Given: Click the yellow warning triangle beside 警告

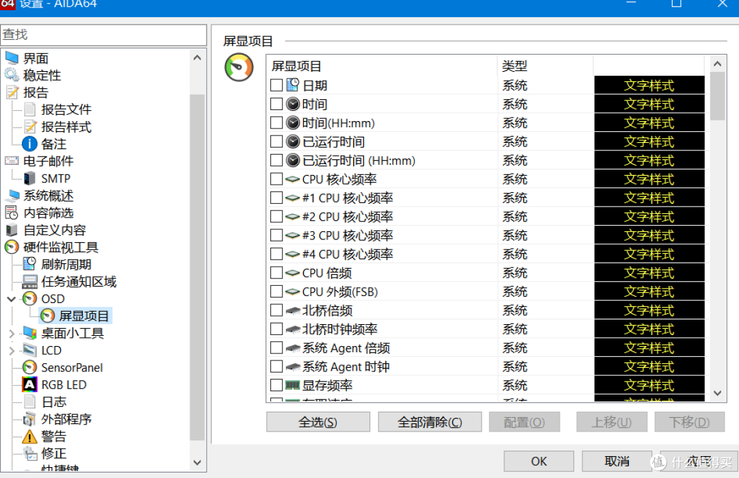Looking at the screenshot, I should point(29,436).
